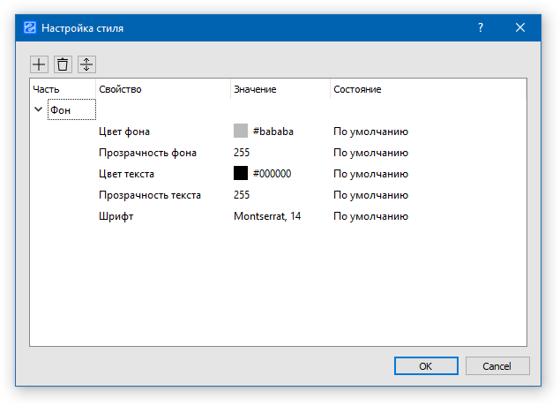Click the expand/collapse all arrows icon

point(86,64)
